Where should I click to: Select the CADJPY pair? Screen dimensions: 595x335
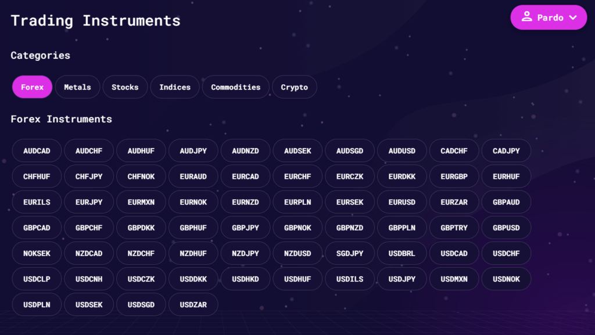tap(506, 150)
